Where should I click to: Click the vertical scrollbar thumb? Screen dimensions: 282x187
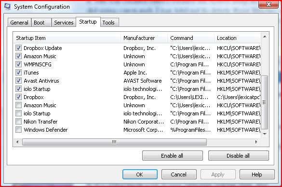[264, 102]
